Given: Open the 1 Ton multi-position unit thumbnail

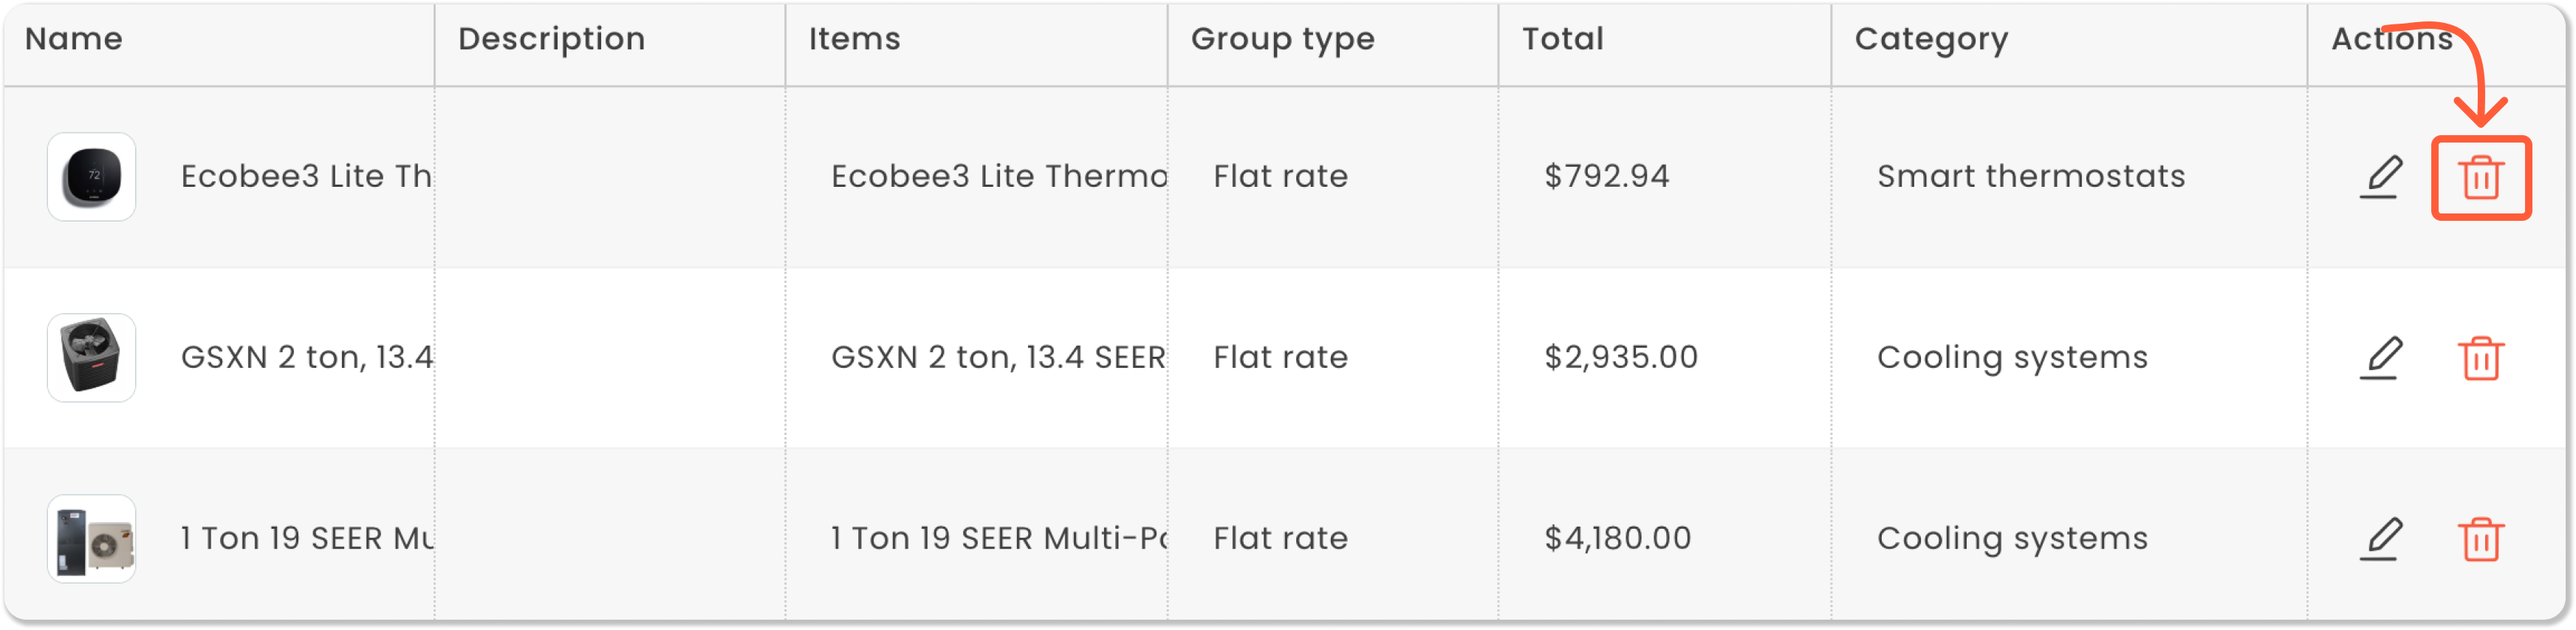Looking at the screenshot, I should [x=91, y=539].
